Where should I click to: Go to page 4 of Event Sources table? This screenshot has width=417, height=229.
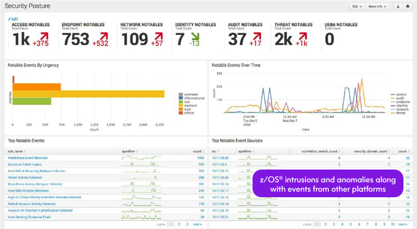click(x=342, y=224)
